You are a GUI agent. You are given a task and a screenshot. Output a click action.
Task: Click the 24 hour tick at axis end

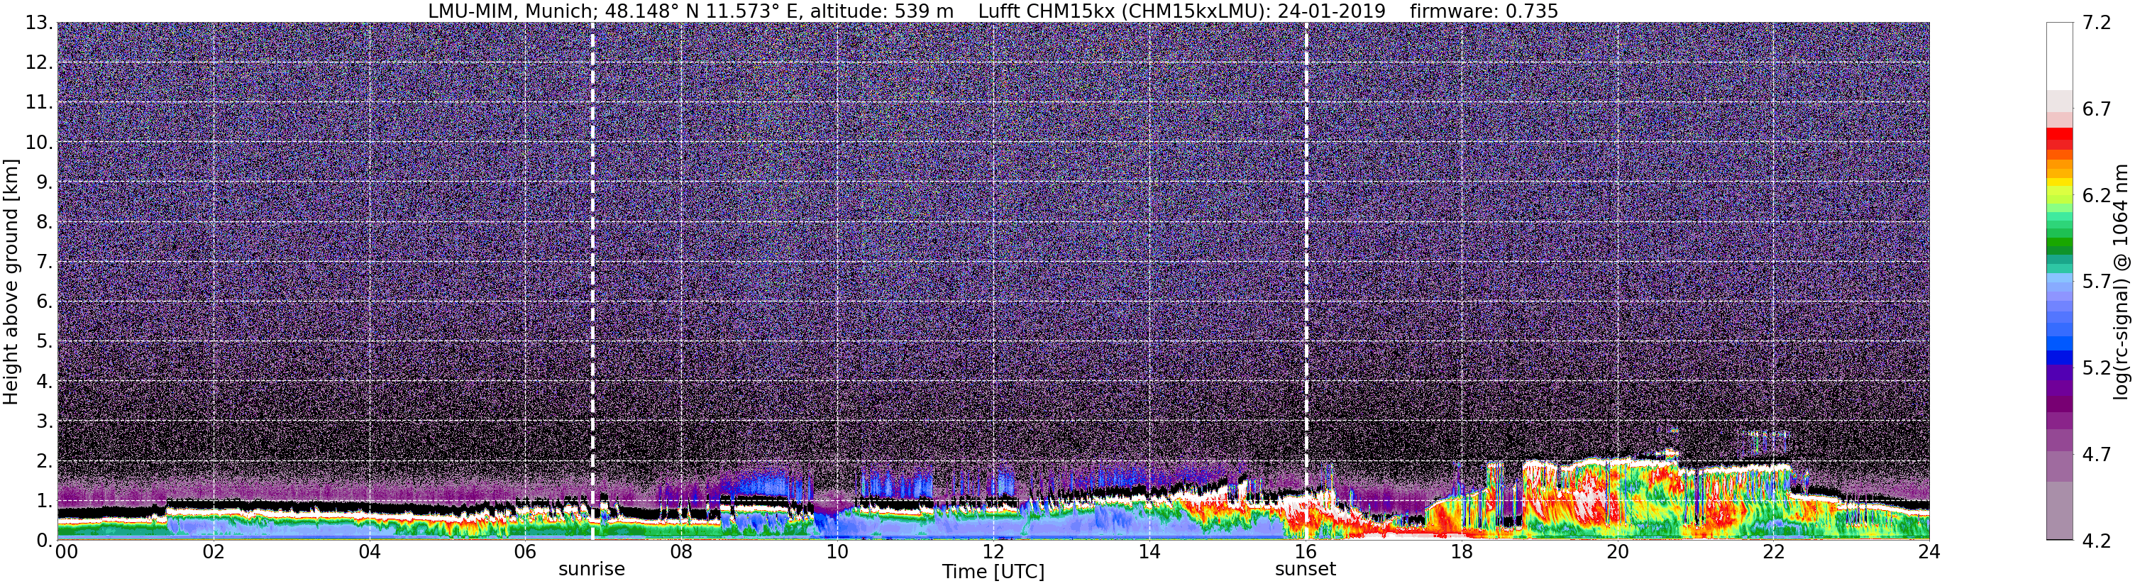click(x=1929, y=552)
